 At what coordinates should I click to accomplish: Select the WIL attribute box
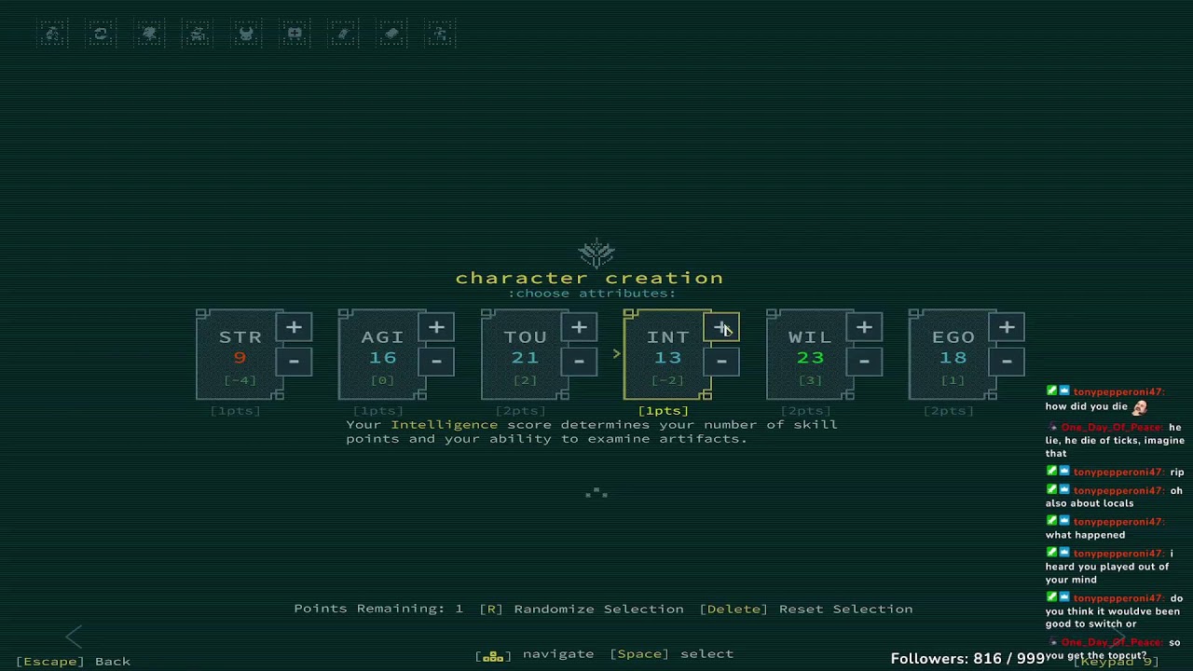point(810,355)
